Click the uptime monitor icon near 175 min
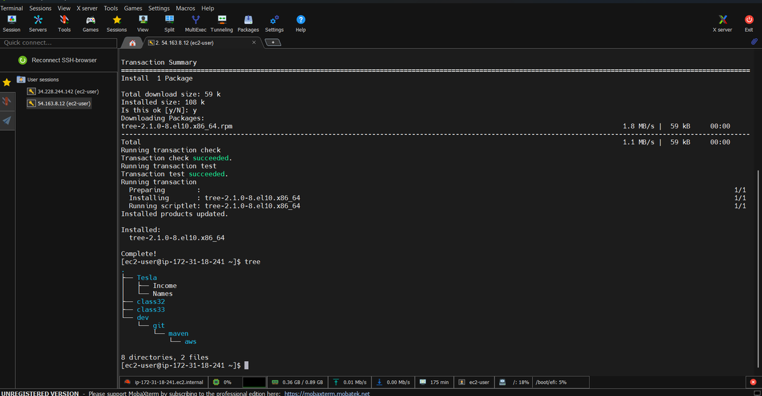This screenshot has height=396, width=762. [423, 382]
